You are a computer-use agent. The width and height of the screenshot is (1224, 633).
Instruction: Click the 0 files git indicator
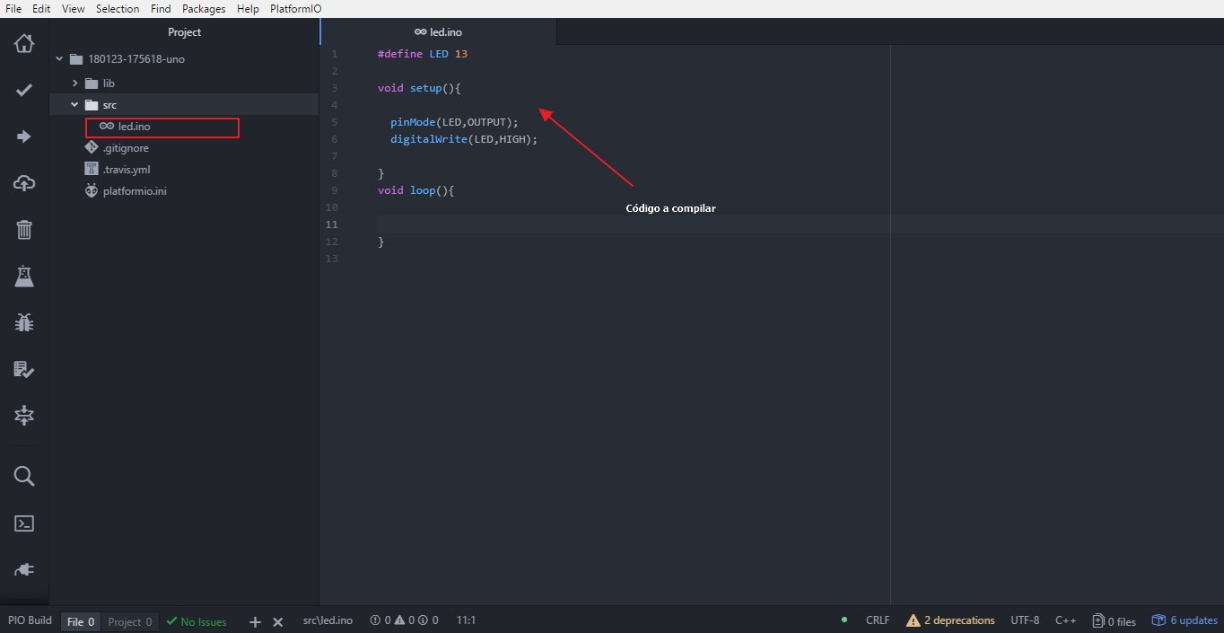coord(1114,620)
